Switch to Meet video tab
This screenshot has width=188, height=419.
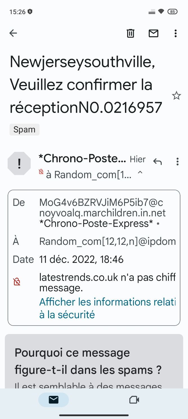click(134, 400)
